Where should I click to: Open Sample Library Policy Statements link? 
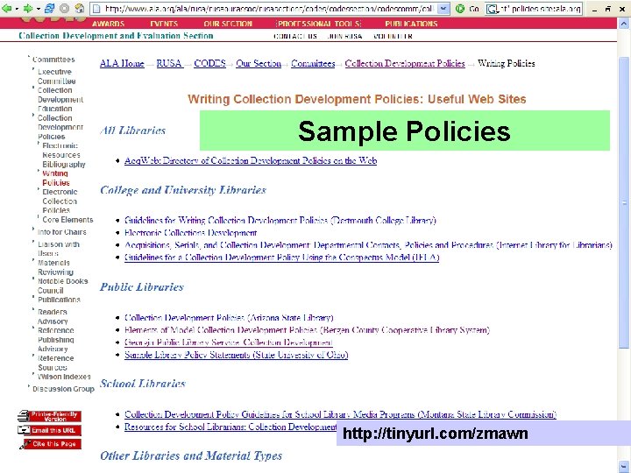(237, 355)
